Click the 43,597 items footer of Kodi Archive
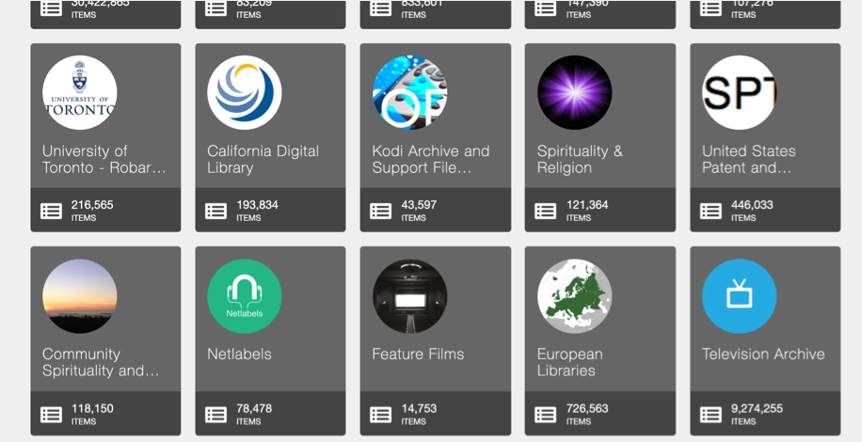 436,210
